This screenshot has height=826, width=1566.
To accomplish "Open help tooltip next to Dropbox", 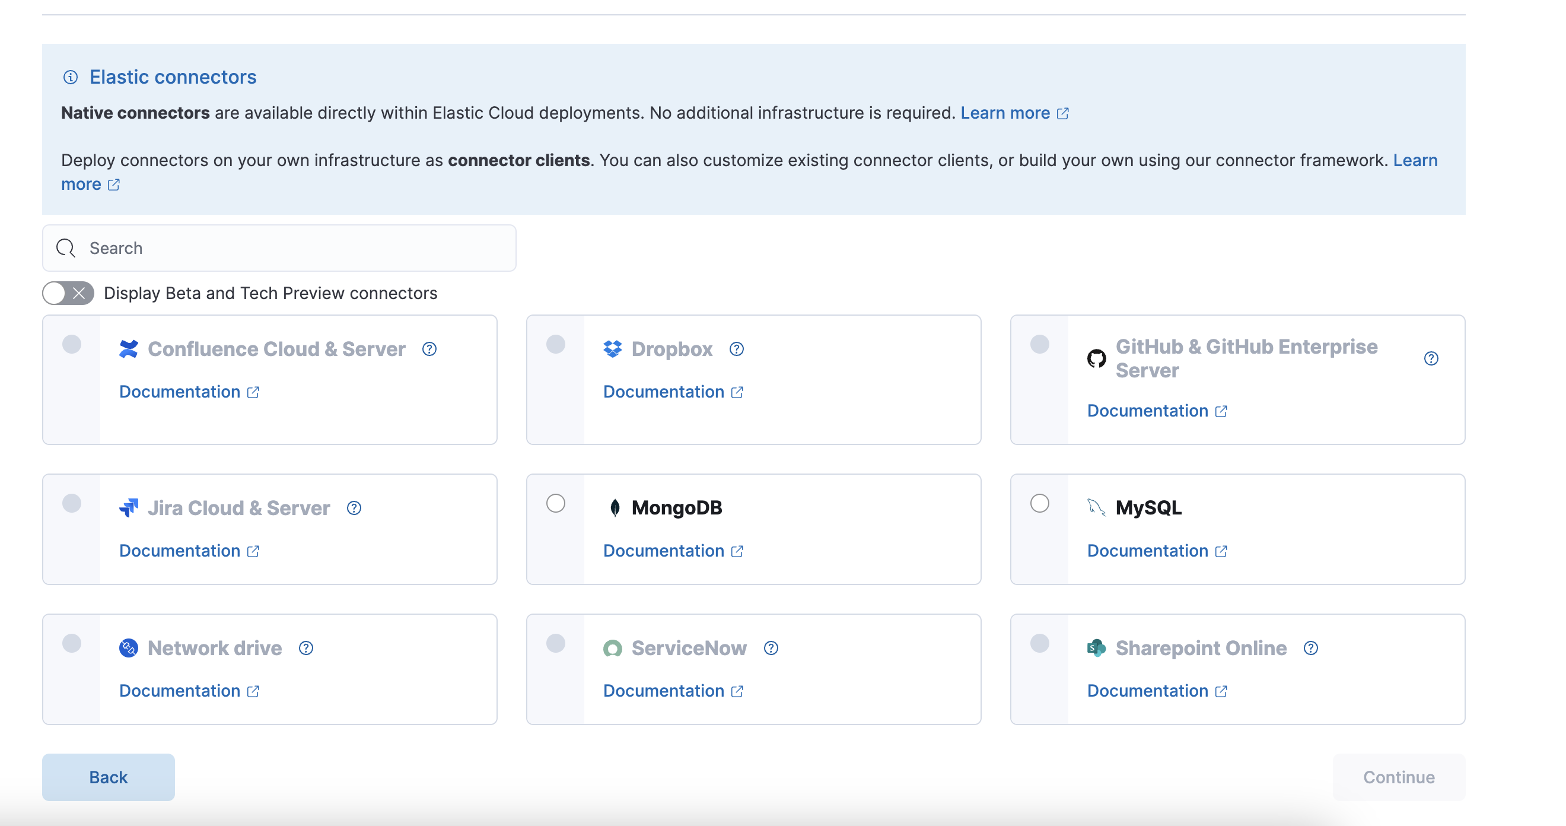I will 736,349.
